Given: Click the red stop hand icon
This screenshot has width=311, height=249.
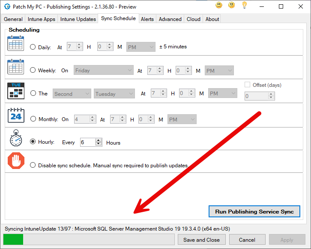Looking at the screenshot, I should click(16, 160).
